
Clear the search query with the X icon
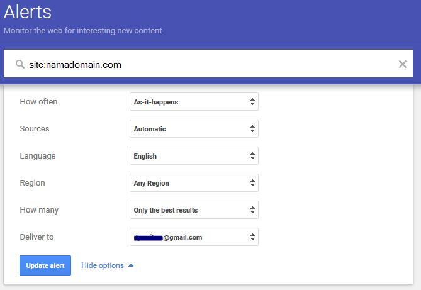pos(403,64)
